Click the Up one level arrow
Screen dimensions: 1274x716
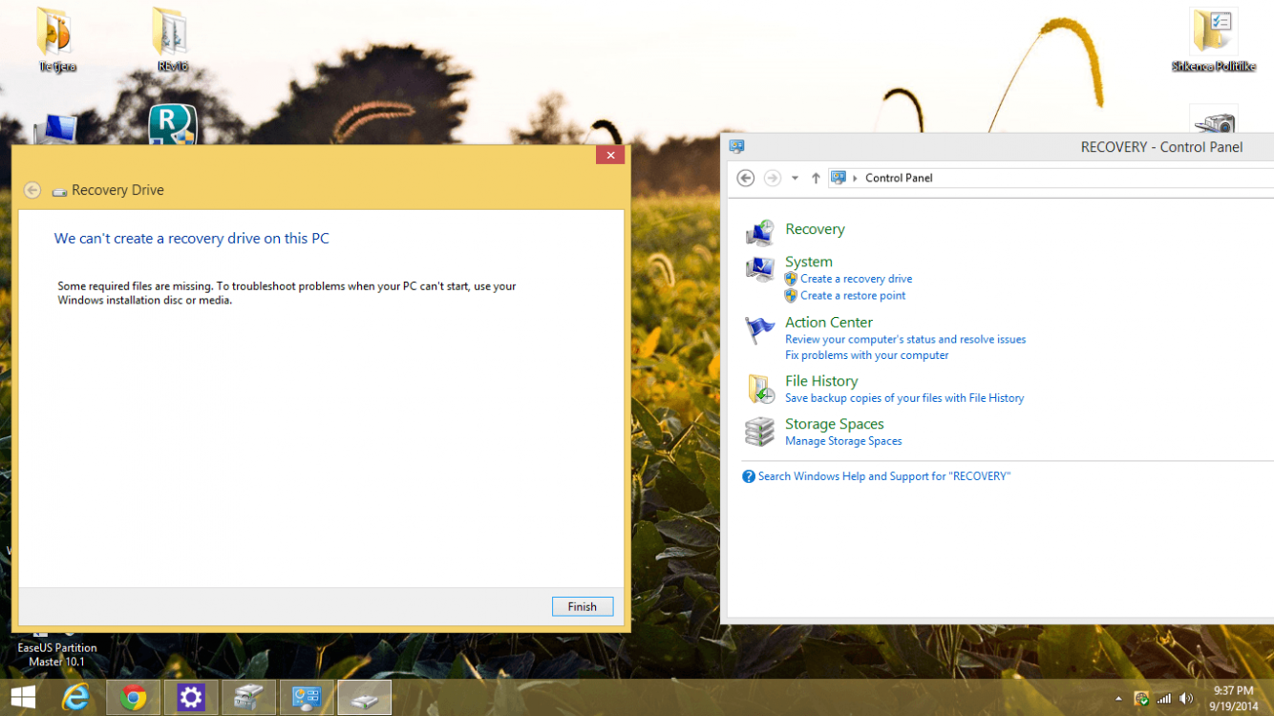tap(816, 179)
